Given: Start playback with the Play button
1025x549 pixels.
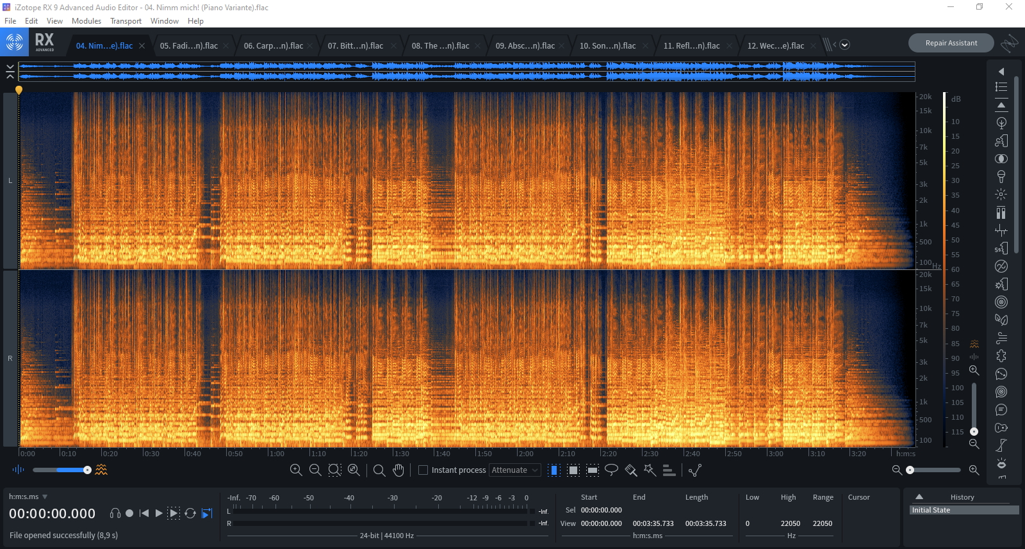Looking at the screenshot, I should coord(159,513).
